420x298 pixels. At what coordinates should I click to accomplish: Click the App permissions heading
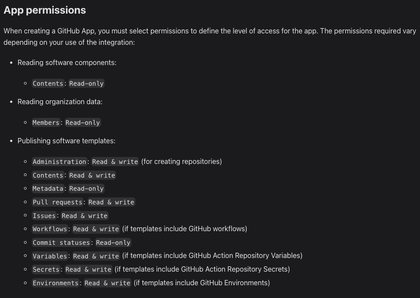point(45,10)
